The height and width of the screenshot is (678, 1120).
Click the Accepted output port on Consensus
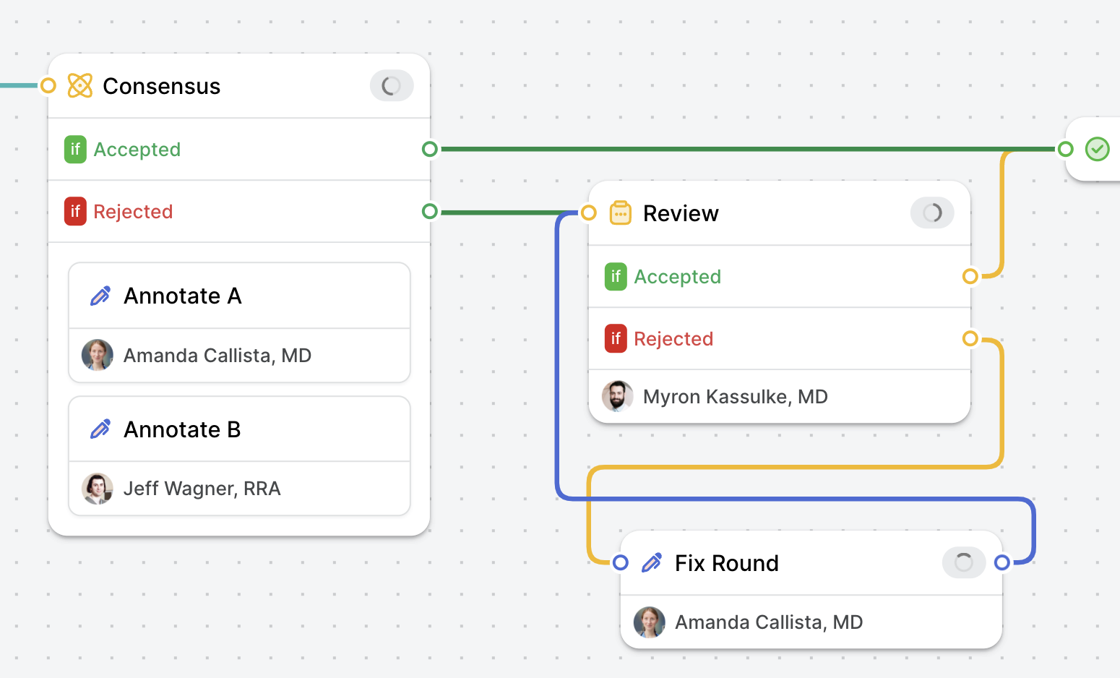(429, 149)
